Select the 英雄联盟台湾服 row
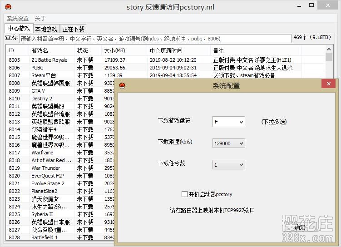341x247 pixels. click(60, 114)
